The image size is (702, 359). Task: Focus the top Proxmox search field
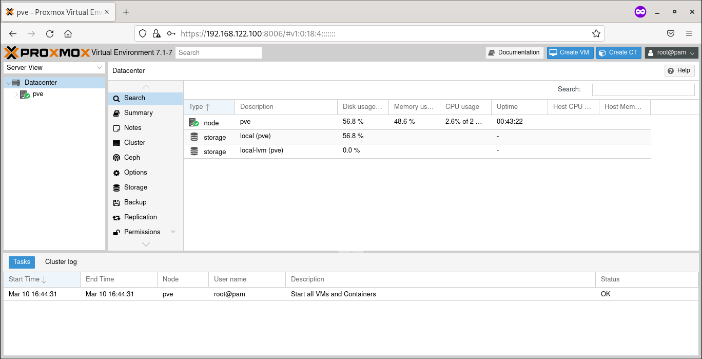pyautogui.click(x=219, y=52)
